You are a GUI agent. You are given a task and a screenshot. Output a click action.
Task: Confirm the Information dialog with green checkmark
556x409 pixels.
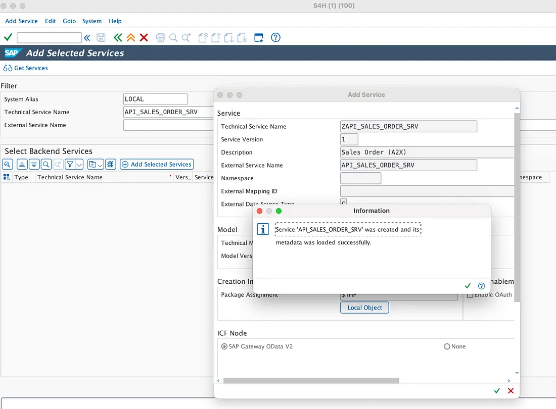coord(468,286)
